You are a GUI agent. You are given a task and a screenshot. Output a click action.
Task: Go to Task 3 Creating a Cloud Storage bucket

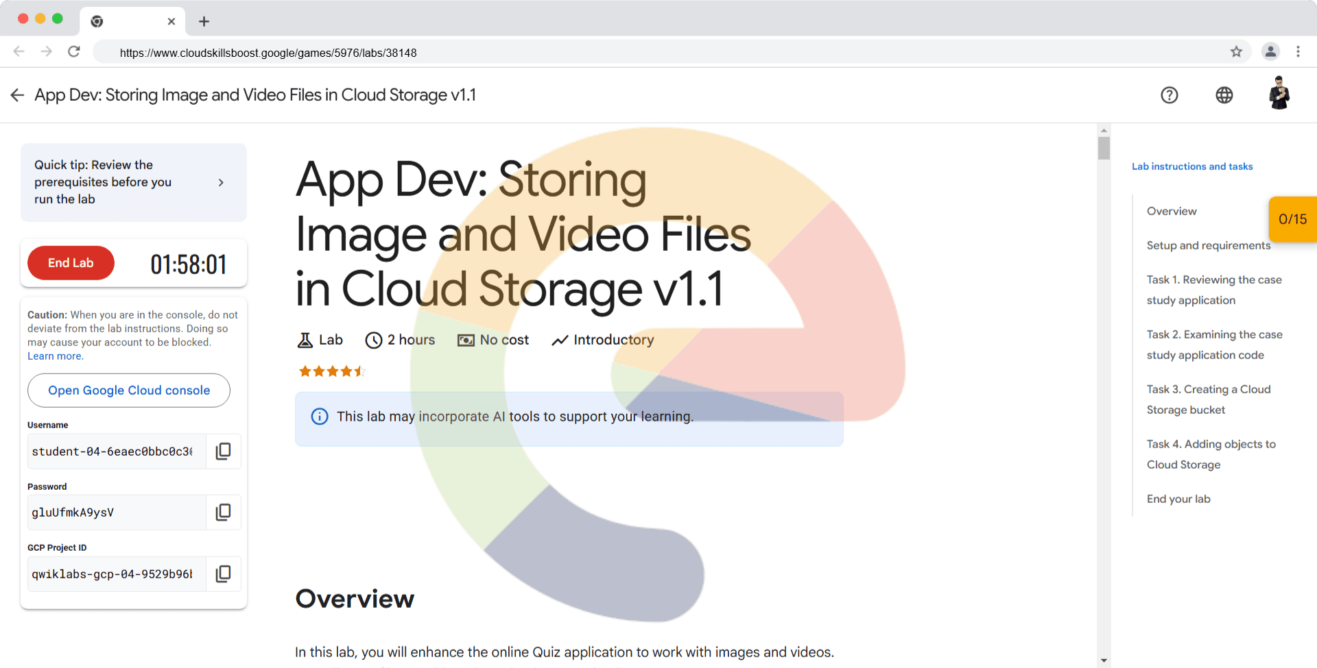point(1209,399)
